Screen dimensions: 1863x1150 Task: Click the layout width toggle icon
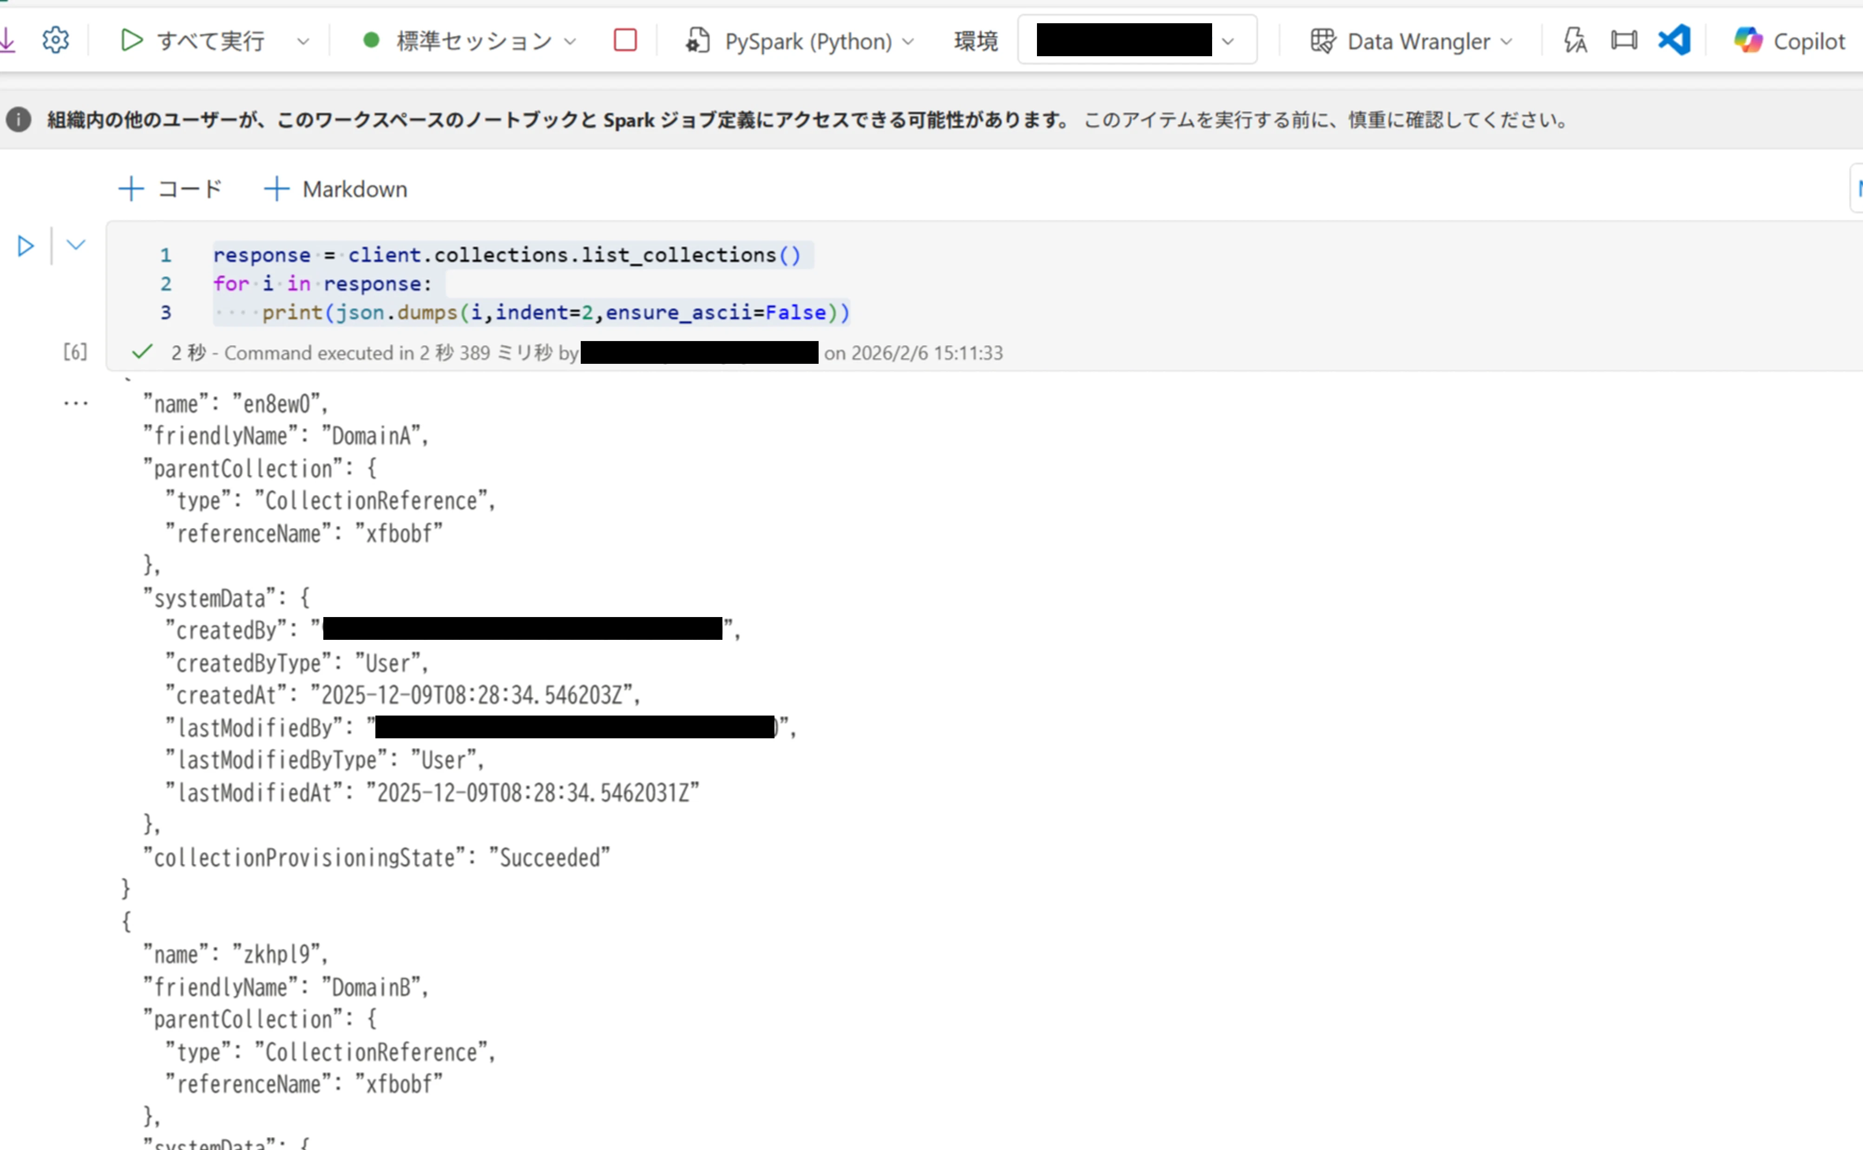coord(1623,40)
